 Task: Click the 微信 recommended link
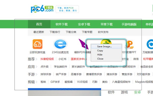136,59
